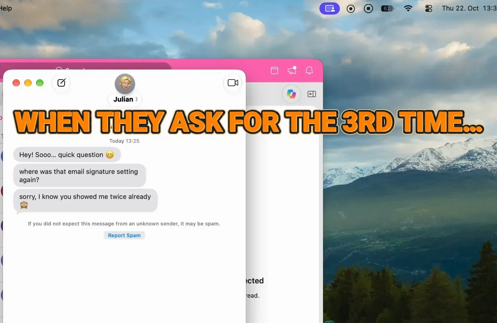Click the date and time in menu bar
The image size is (497, 323).
click(469, 8)
